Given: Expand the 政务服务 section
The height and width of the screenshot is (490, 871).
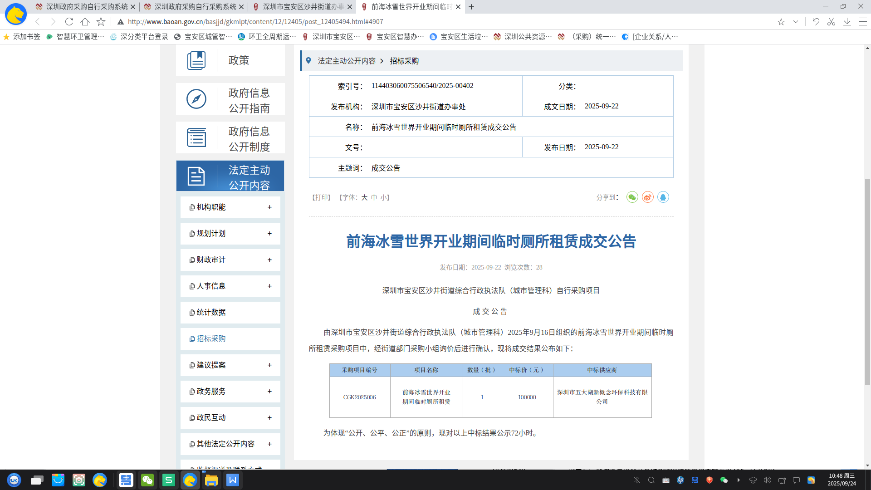Looking at the screenshot, I should point(269,392).
